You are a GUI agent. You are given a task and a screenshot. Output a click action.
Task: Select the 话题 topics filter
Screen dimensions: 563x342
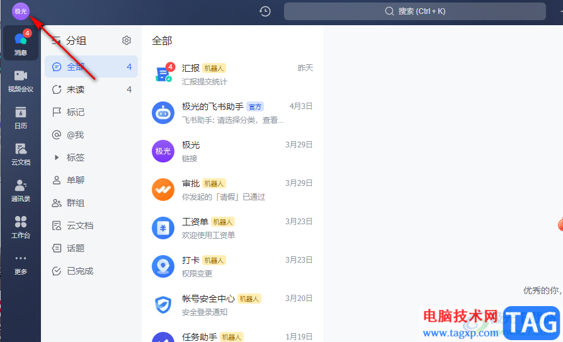[91, 248]
